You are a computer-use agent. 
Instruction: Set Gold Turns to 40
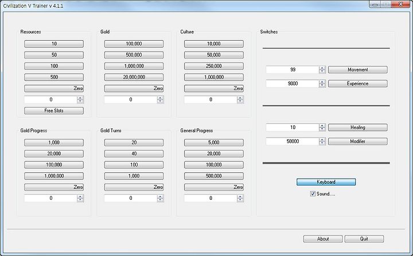point(134,153)
